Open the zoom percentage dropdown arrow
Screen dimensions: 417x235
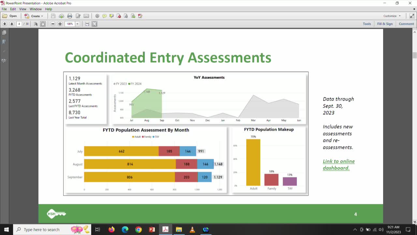click(78, 24)
